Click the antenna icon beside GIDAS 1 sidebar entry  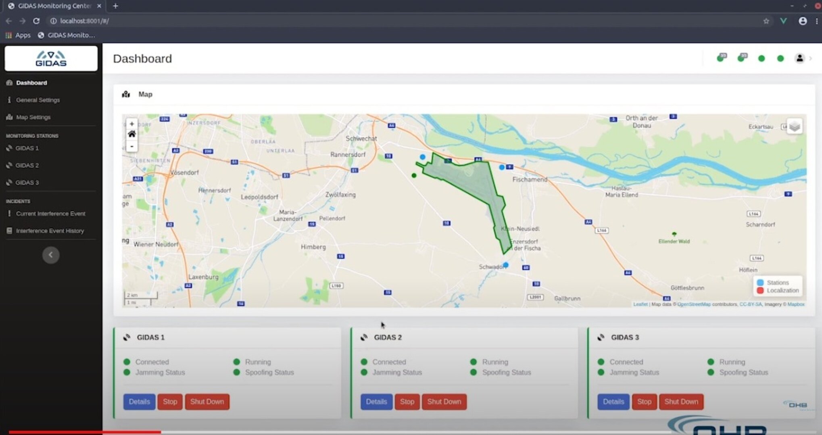(9, 148)
